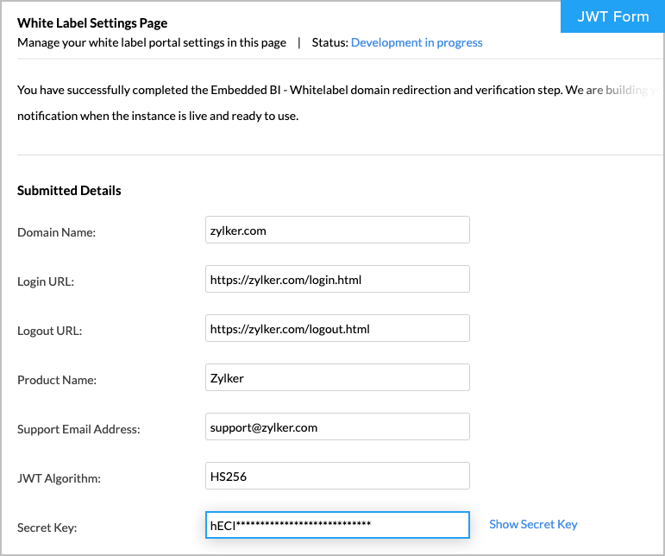This screenshot has height=556, width=665.
Task: Select the Product Name label
Action: tap(57, 380)
